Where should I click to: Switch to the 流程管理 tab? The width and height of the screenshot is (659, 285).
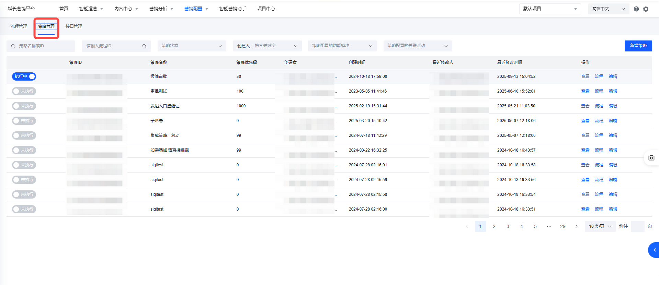(x=19, y=26)
